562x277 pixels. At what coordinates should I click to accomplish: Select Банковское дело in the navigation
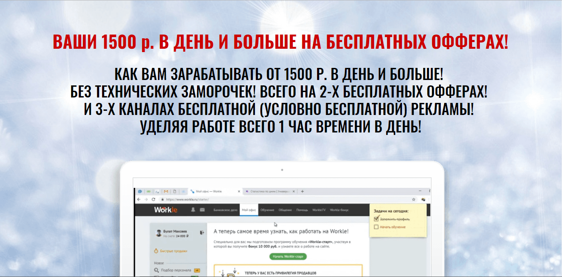click(x=225, y=210)
